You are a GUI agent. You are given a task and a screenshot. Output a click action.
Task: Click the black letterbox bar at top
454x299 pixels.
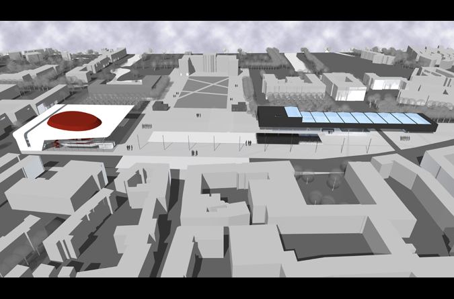(227, 9)
